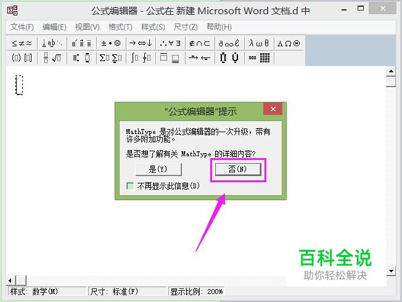Open the logical symbols palette (∴∀∃)

pyautogui.click(x=170, y=43)
